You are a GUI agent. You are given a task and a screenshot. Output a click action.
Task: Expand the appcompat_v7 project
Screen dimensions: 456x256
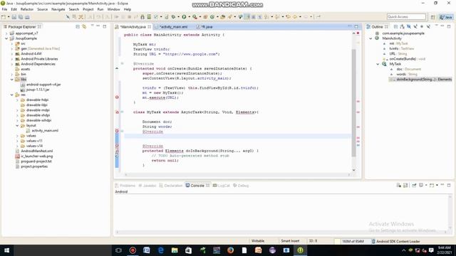[6, 33]
